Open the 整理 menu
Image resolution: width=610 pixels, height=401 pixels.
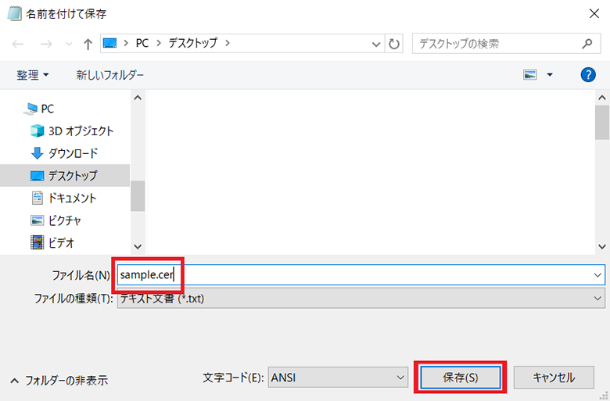pos(33,75)
